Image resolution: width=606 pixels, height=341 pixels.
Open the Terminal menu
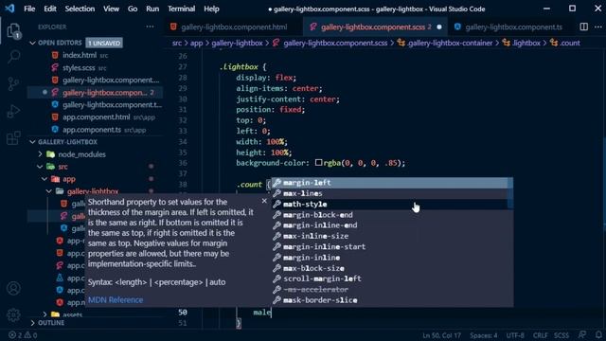pos(181,9)
